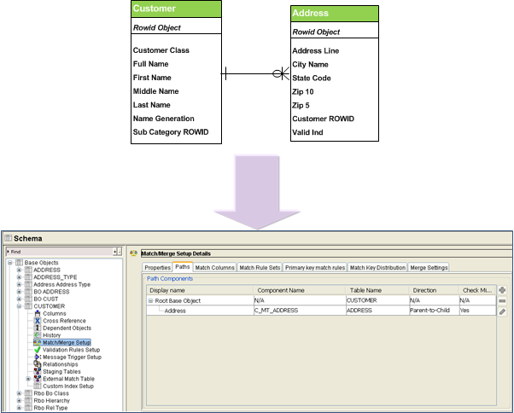
Task: Click the edit path component pencil icon
Action: [x=502, y=311]
